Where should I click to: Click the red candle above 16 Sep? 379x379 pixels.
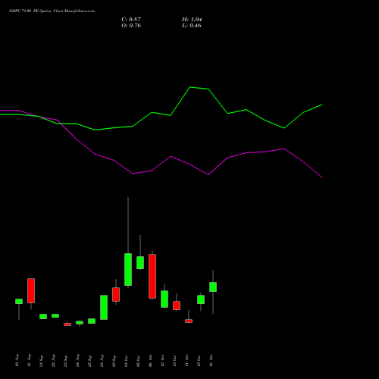coord(31,290)
